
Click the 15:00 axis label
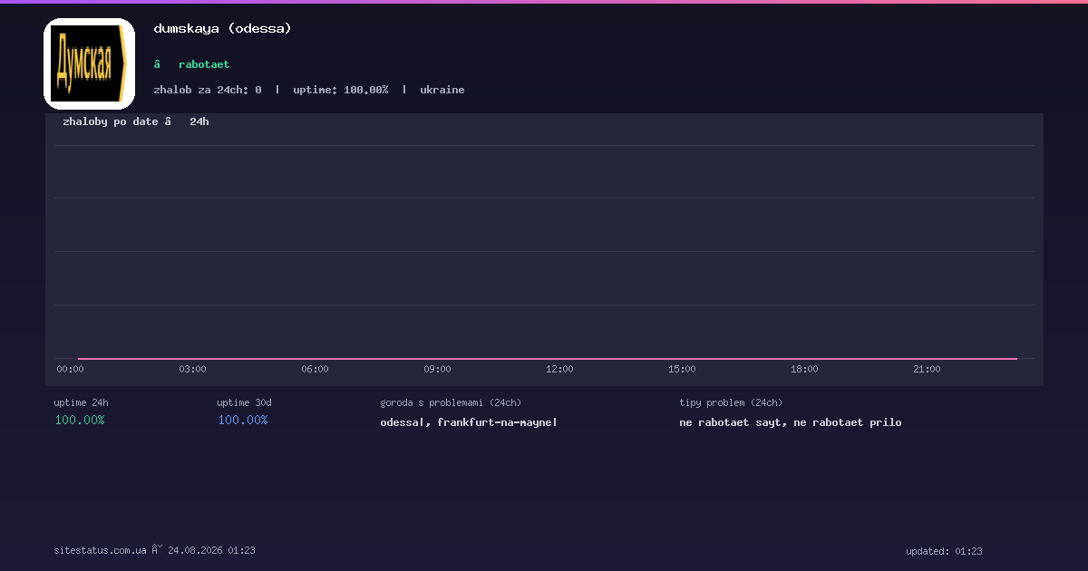pos(682,369)
